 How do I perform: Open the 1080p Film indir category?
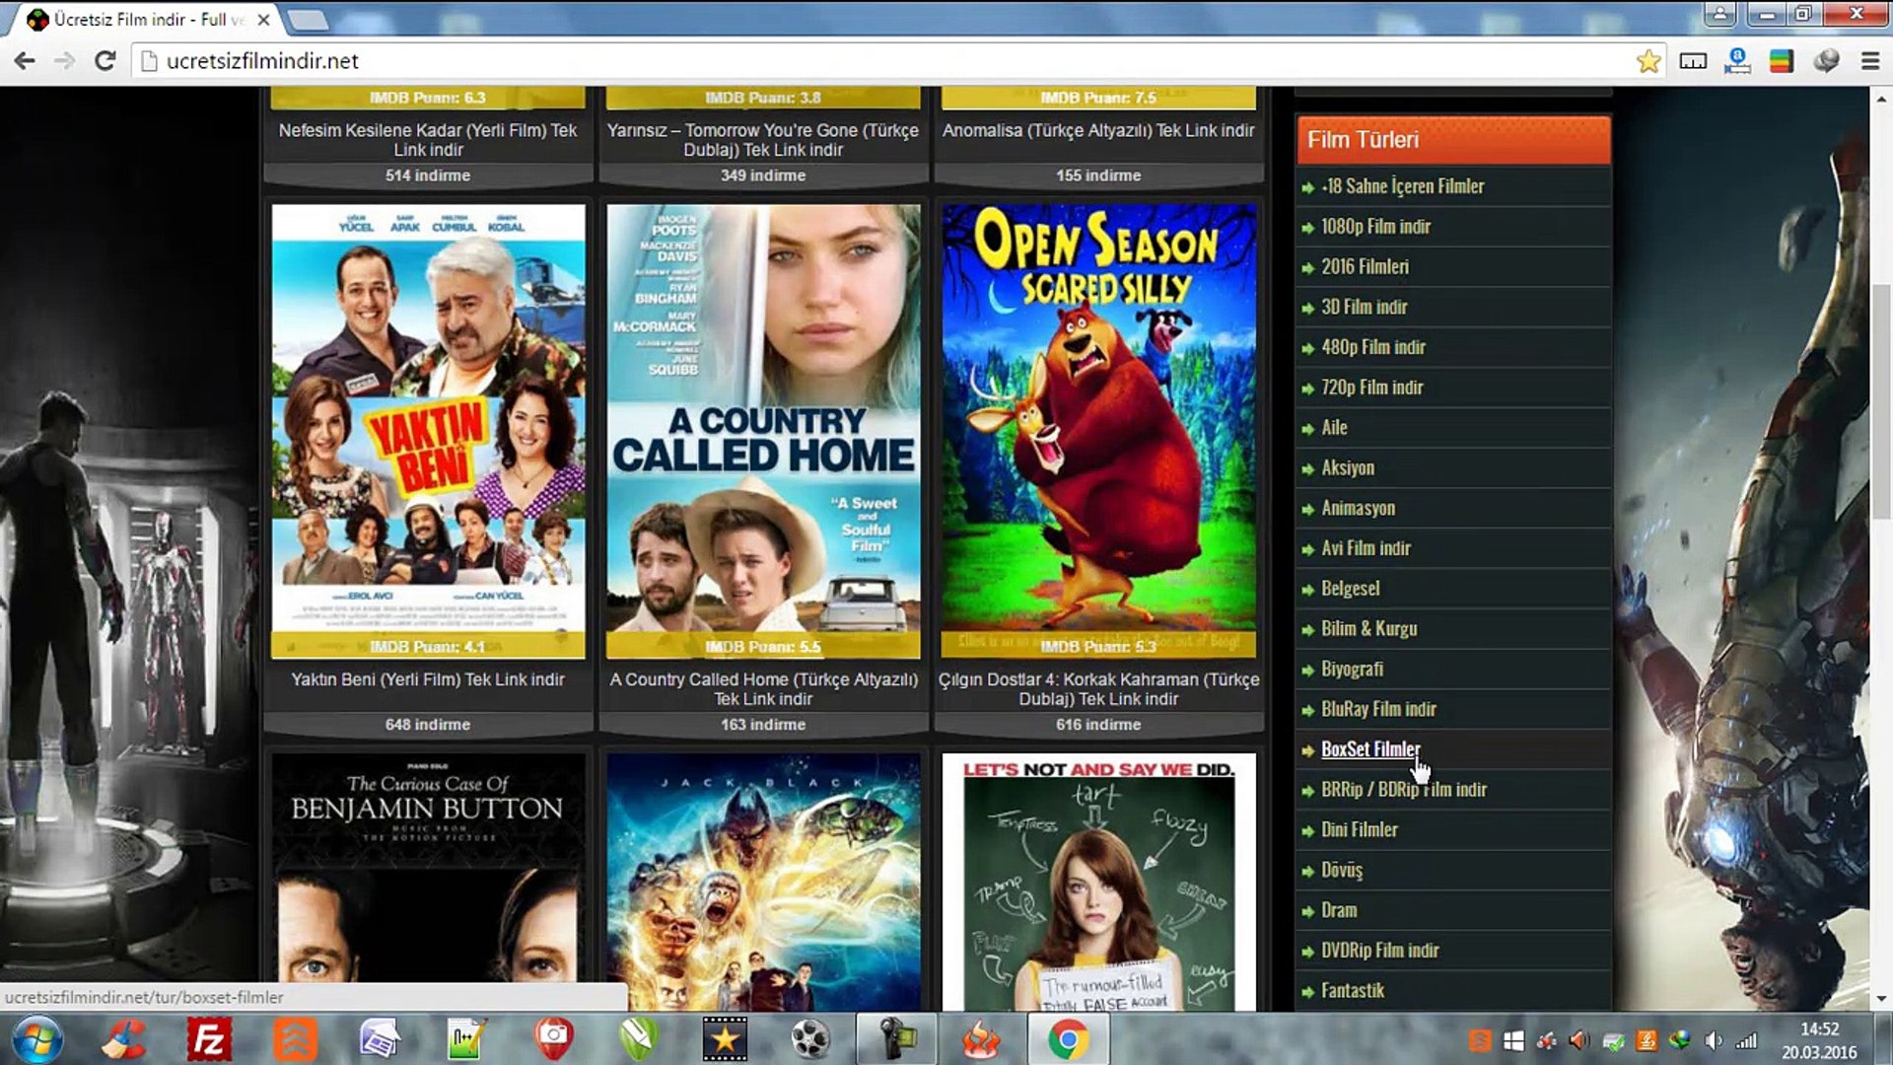1375,227
